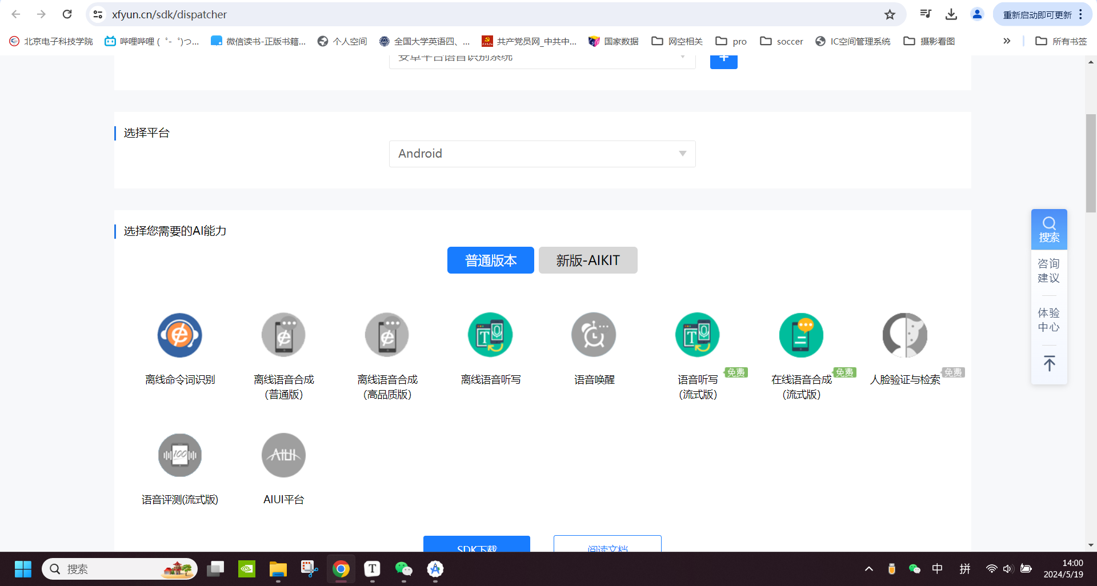This screenshot has height=586, width=1097.
Task: Open Snipping Tool in taskbar
Action: pyautogui.click(x=310, y=569)
